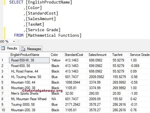The width and height of the screenshot is (150, 113).
Task: Click StandardCost value 1898.0944
Action: pyautogui.click(x=75, y=82)
